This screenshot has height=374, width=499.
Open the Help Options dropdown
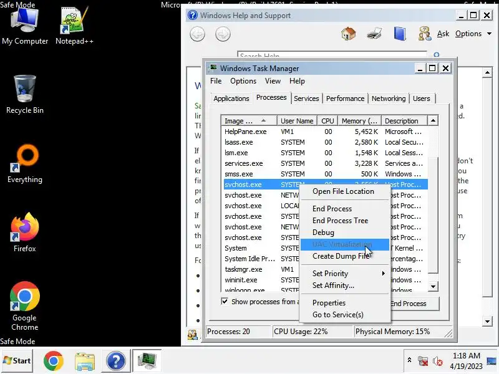point(473,34)
